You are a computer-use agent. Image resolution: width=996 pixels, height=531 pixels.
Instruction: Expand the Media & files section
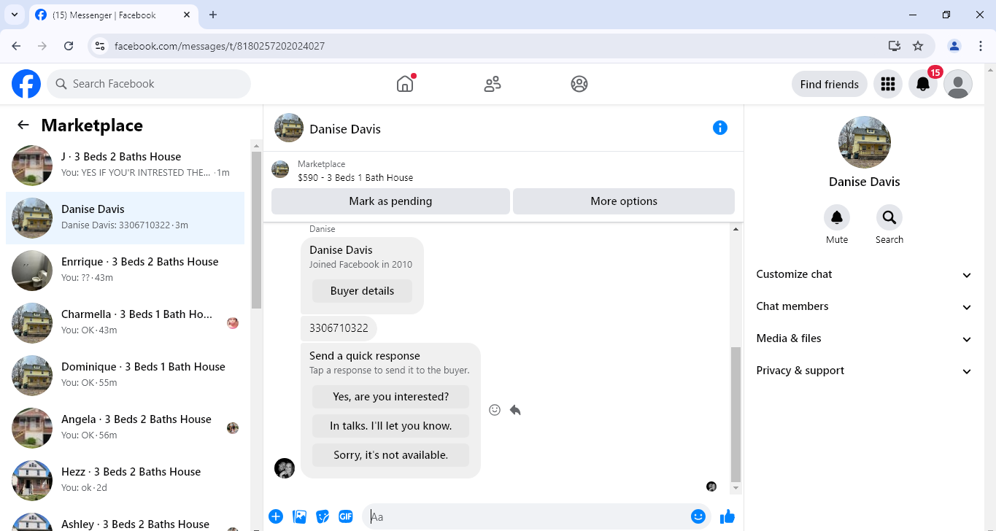point(865,338)
